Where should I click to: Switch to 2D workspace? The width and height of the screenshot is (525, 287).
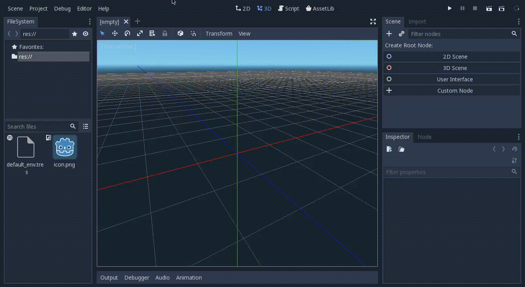click(243, 8)
